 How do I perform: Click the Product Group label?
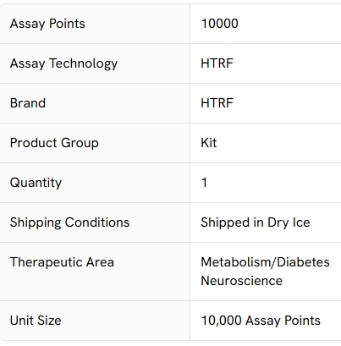click(54, 143)
